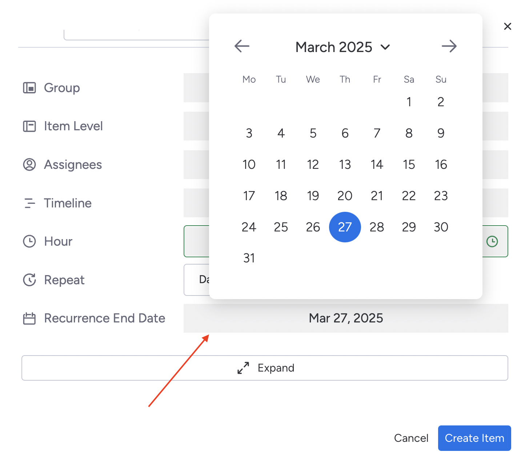The height and width of the screenshot is (460, 525).
Task: Click the Group field icon
Action: (29, 88)
